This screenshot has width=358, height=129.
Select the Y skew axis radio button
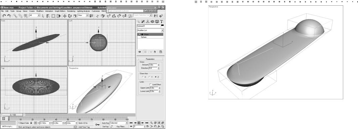(150, 77)
